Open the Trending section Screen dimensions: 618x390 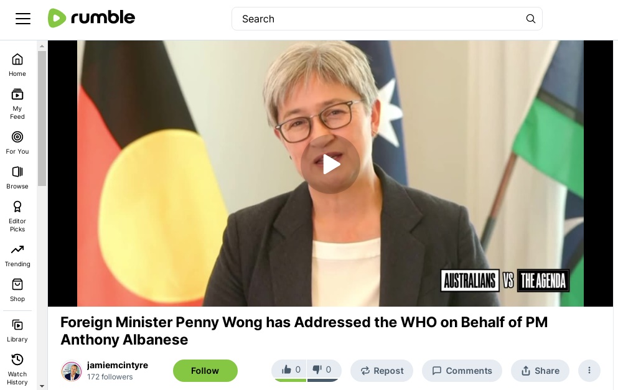[17, 255]
